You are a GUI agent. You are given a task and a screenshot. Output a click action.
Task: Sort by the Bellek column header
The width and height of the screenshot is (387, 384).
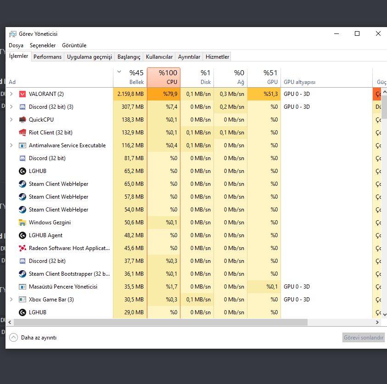click(x=130, y=78)
